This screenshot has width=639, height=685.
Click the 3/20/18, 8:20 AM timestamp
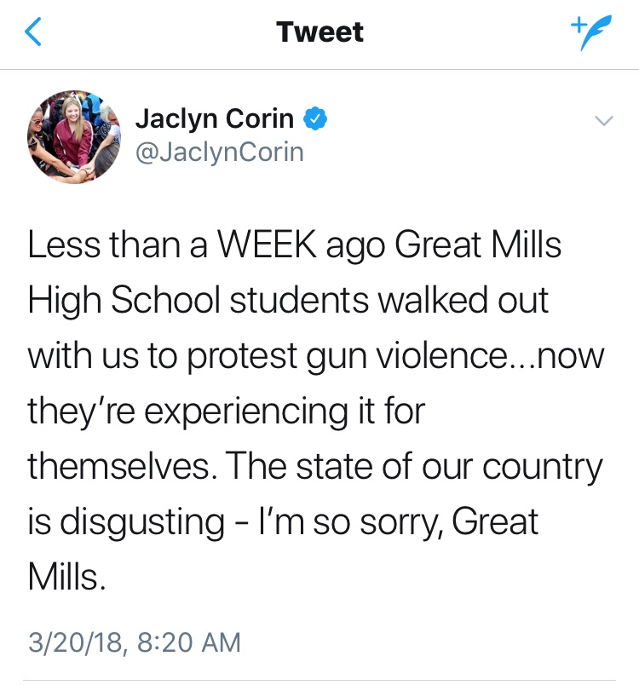tap(135, 642)
